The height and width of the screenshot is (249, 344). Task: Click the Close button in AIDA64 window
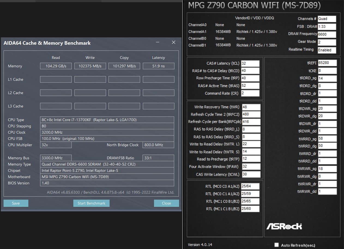click(x=166, y=203)
